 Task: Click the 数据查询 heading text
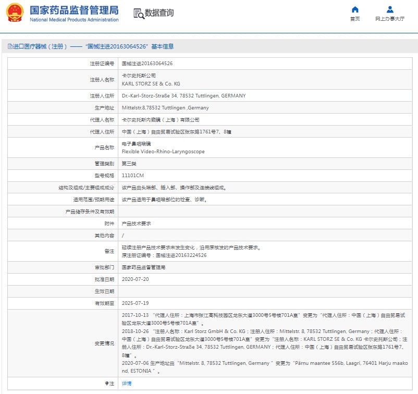coord(159,13)
